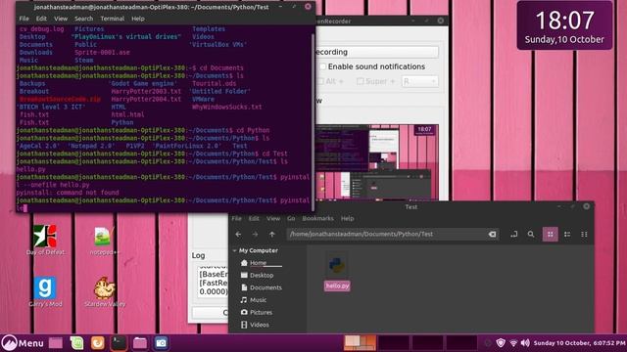The height and width of the screenshot is (352, 627).
Task: Open the file manager File menu
Action: click(237, 219)
